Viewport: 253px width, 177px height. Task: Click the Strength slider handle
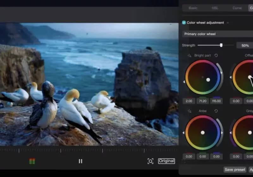click(x=221, y=45)
